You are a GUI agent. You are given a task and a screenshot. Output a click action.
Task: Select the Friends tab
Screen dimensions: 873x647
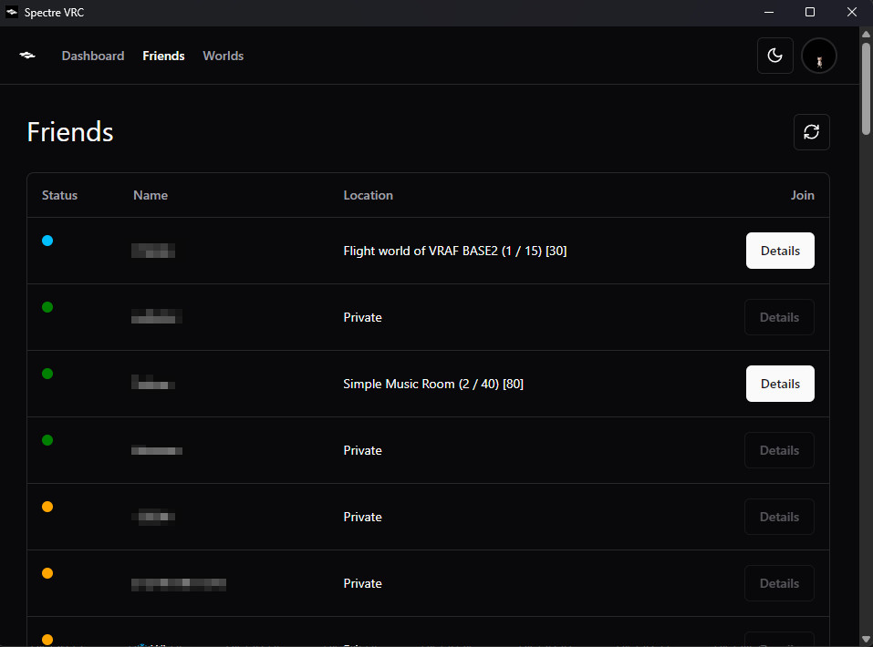(x=163, y=56)
